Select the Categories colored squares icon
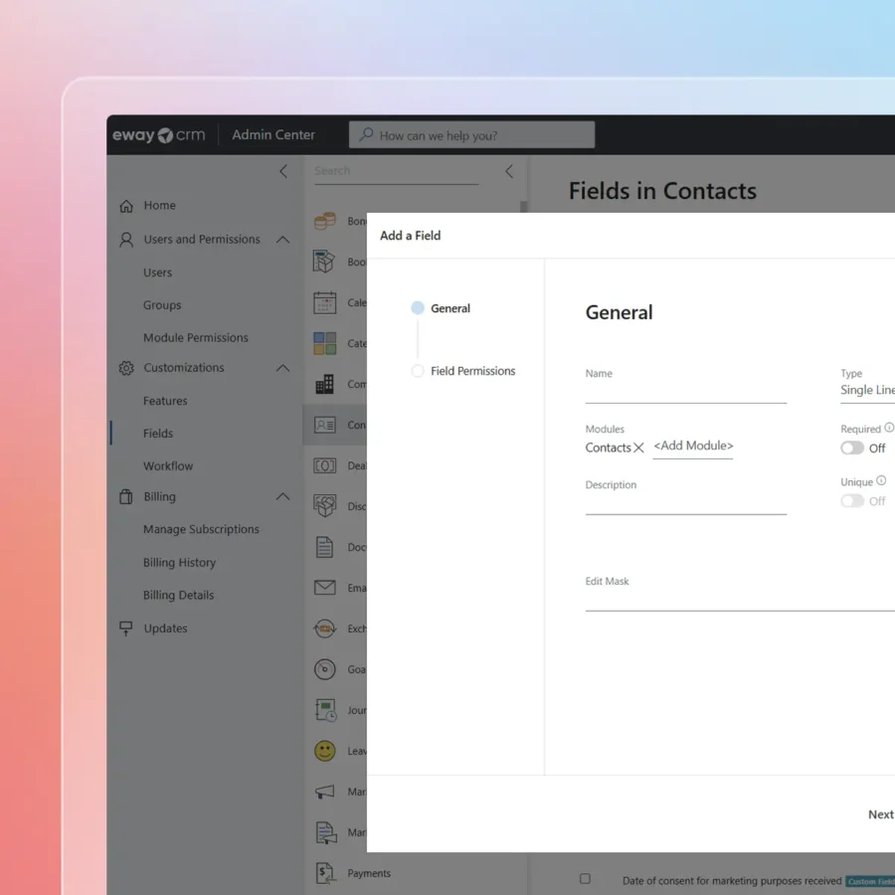 click(x=325, y=344)
